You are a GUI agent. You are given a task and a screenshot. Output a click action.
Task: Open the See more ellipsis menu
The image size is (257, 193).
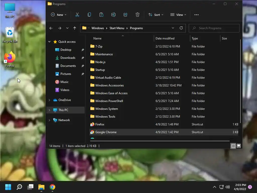point(196,15)
